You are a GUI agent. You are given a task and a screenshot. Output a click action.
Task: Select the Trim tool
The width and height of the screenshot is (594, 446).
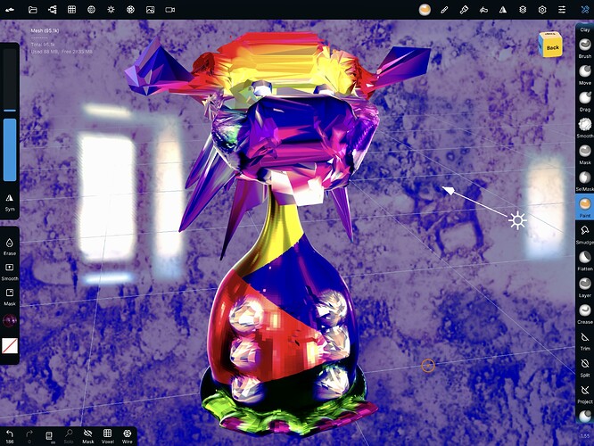[x=585, y=340]
